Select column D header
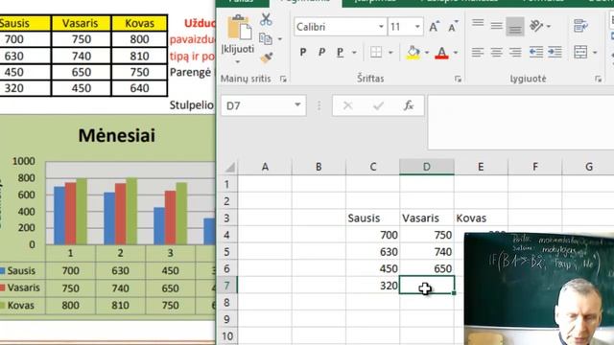 pos(427,167)
